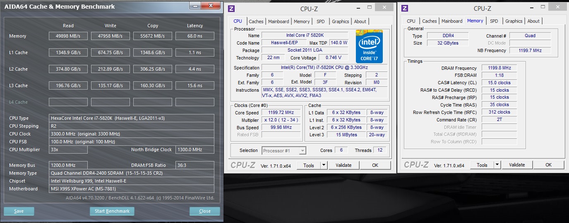569x223 pixels.
Task: Click Level 3 cache value 15 MBytes
Action: 347,135
